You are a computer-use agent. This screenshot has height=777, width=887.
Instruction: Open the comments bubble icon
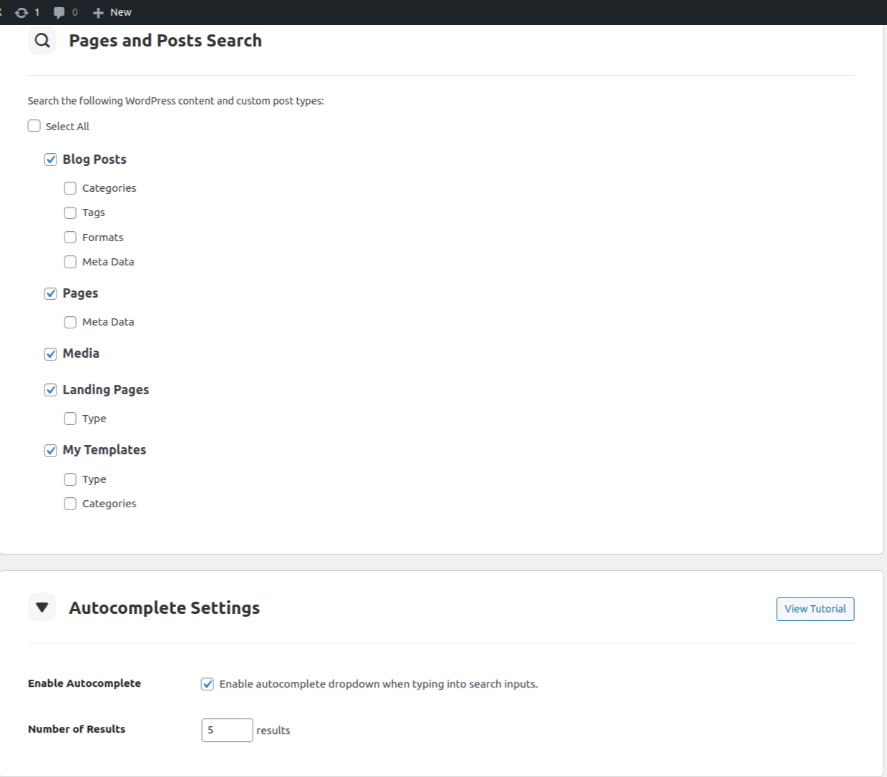click(59, 12)
